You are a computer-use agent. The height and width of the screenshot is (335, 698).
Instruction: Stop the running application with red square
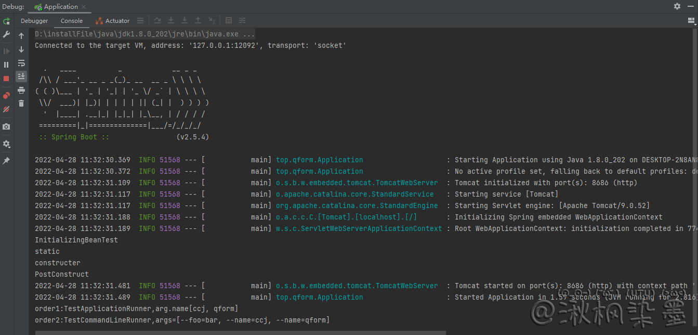[x=6, y=79]
